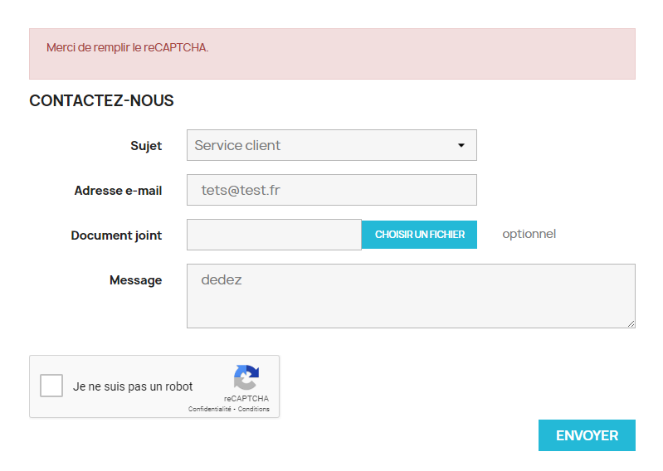
Task: Click the "Merci de remplir le reCAPTCHA" alert
Action: pos(332,54)
